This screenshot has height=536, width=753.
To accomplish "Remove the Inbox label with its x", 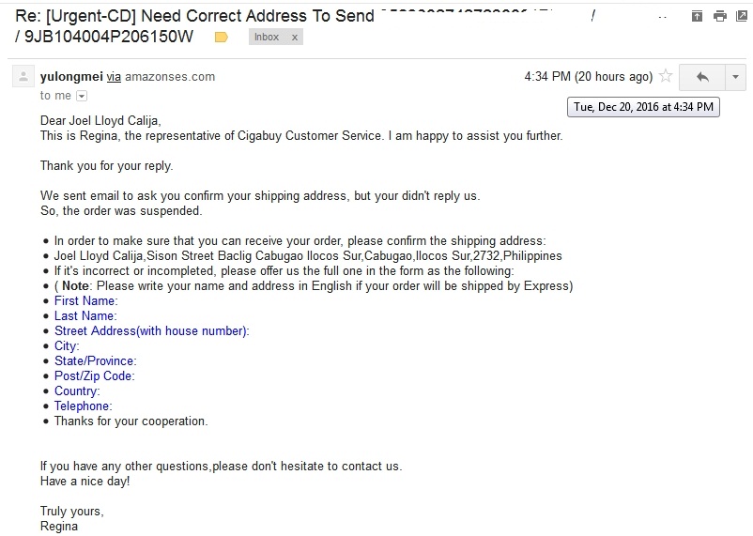I will click(x=295, y=38).
